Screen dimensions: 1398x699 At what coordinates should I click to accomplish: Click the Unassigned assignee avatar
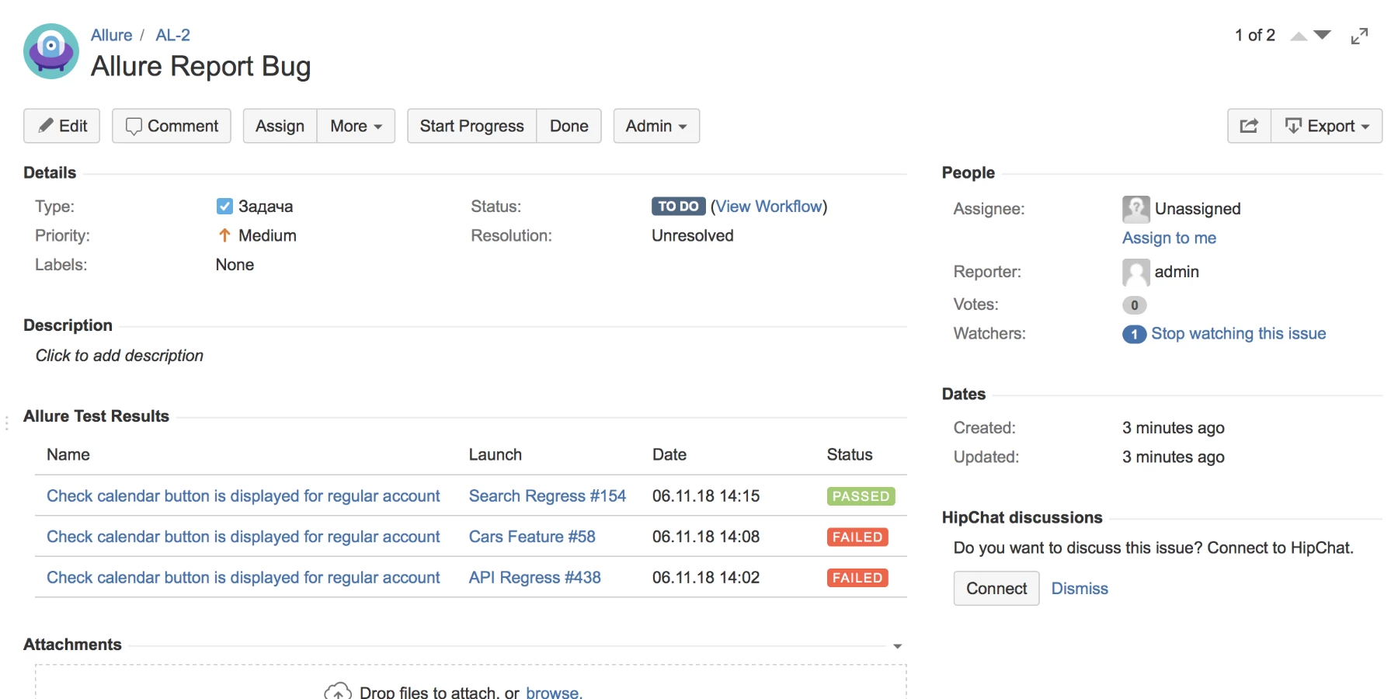click(1135, 209)
